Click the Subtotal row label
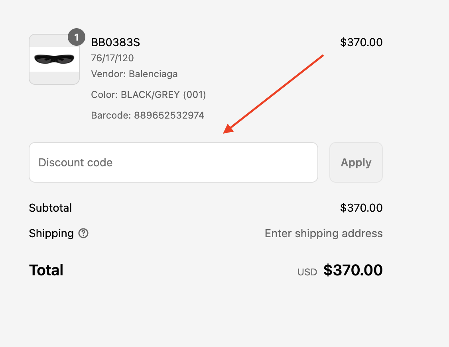The width and height of the screenshot is (449, 347). [50, 208]
